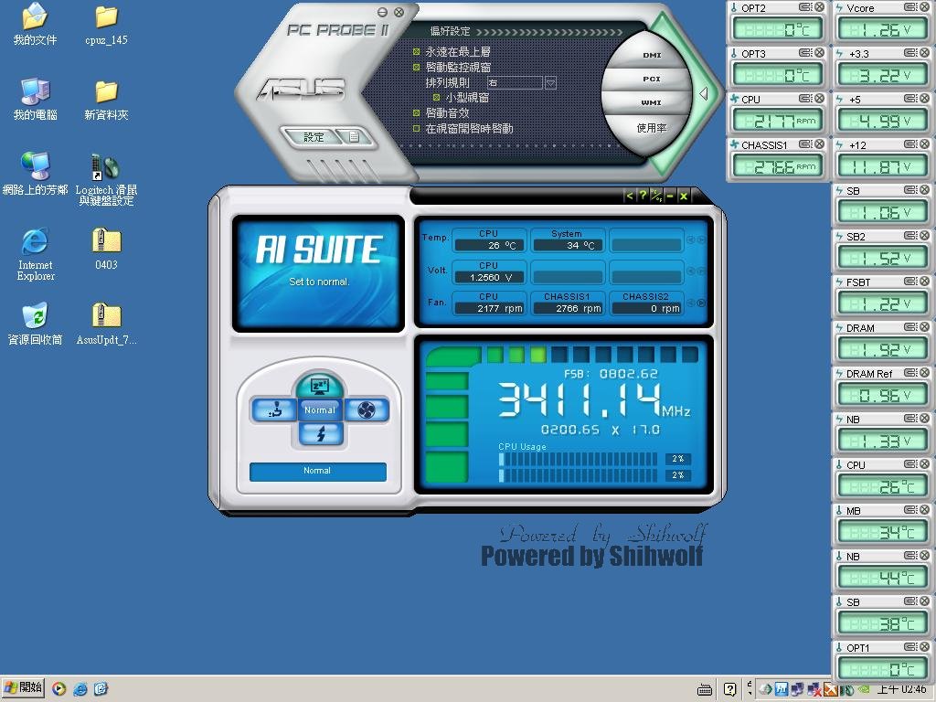Click the center Normal mode button
Image resolution: width=936 pixels, height=702 pixels.
pos(320,410)
